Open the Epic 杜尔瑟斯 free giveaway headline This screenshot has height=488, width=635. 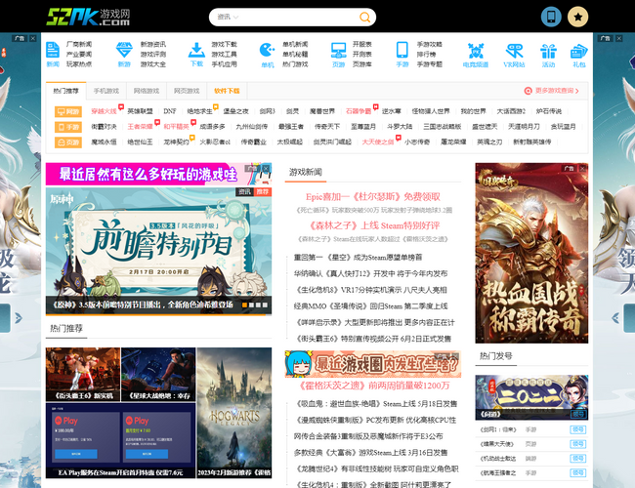coord(373,195)
